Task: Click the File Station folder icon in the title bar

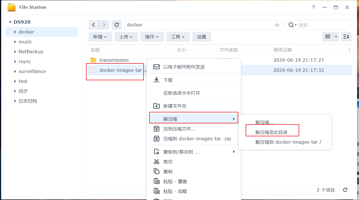Action: [12, 7]
